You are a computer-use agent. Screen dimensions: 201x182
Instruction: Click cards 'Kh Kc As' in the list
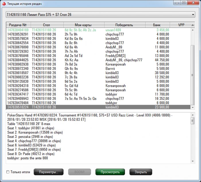[71, 60]
